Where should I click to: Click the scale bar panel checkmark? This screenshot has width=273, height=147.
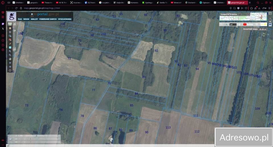10,139
